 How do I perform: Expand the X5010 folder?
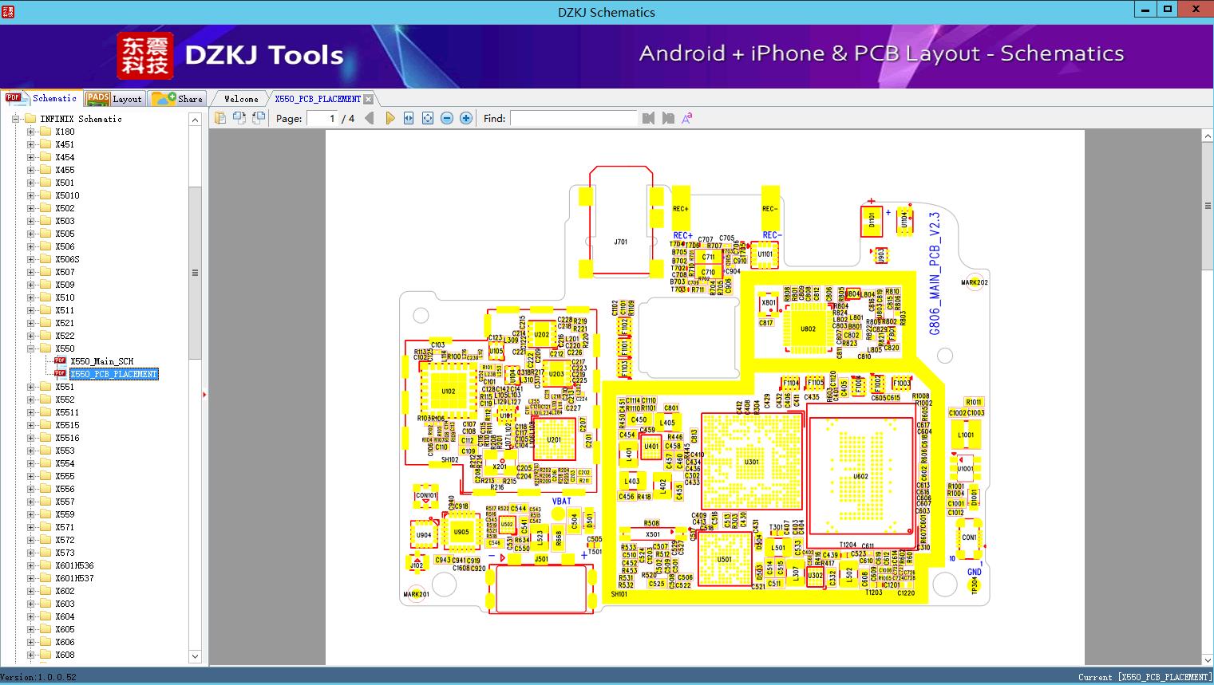click(x=30, y=195)
